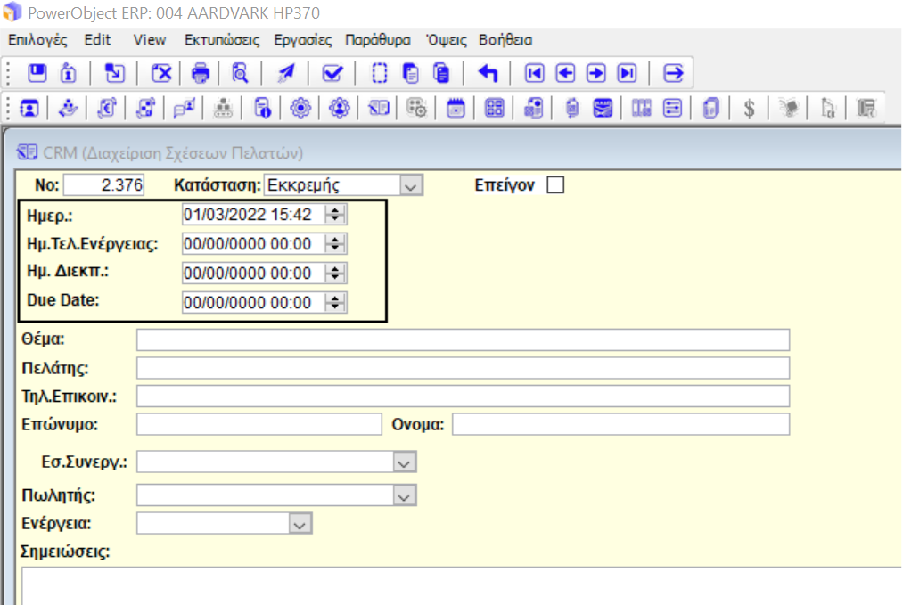Click the save floppy disk icon

pos(37,73)
